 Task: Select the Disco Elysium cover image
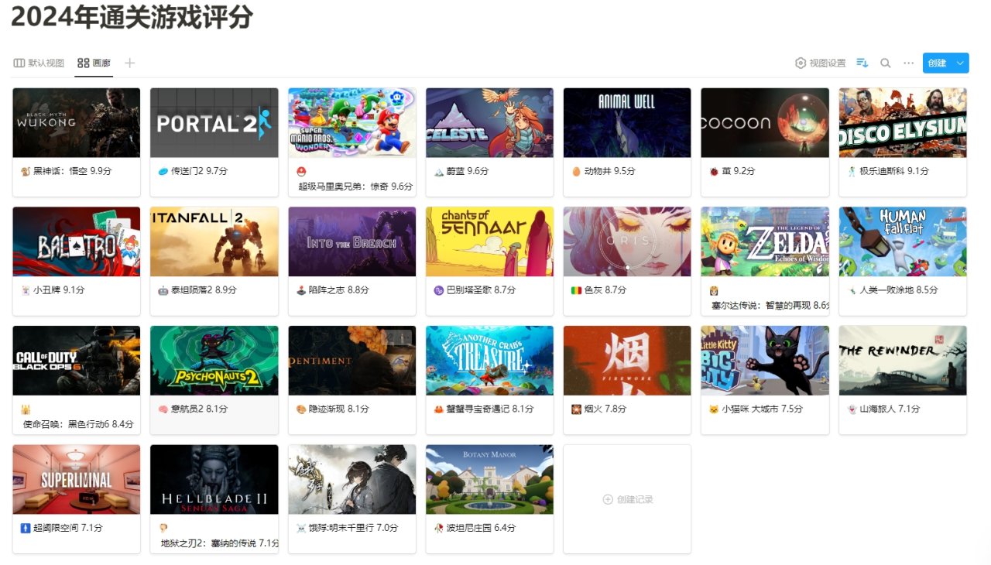point(903,122)
